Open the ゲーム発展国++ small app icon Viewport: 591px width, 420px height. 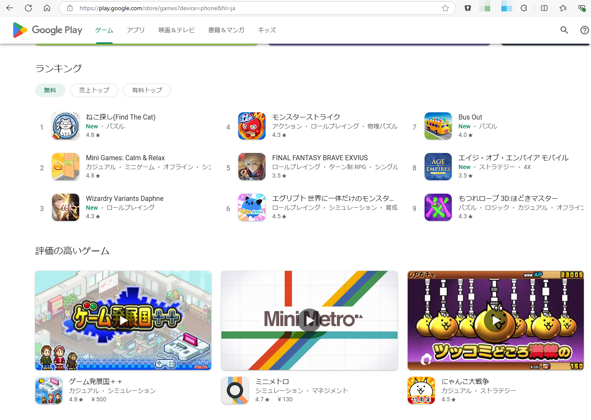pyautogui.click(x=49, y=390)
